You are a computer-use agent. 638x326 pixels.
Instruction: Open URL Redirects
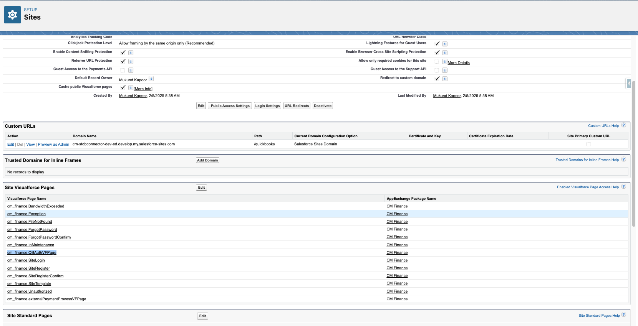pos(297,106)
